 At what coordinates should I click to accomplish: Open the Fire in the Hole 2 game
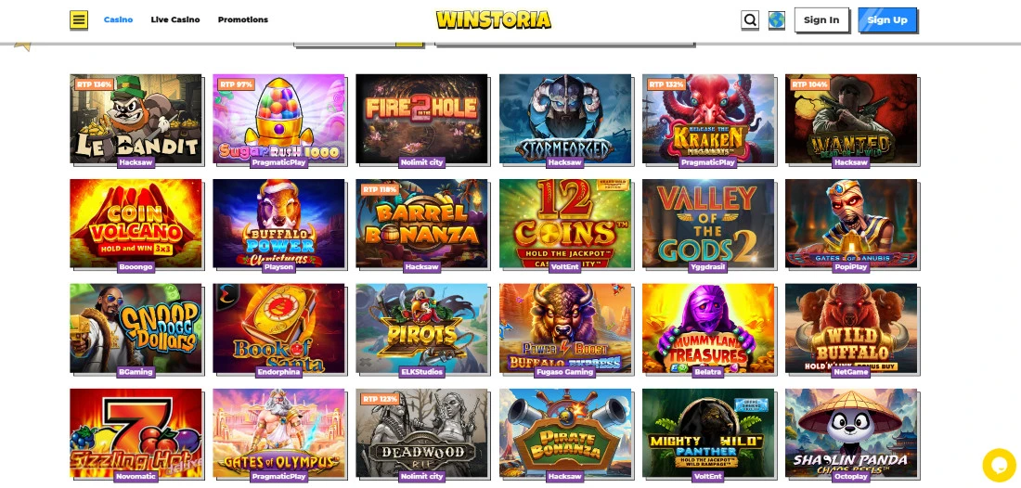pos(421,119)
